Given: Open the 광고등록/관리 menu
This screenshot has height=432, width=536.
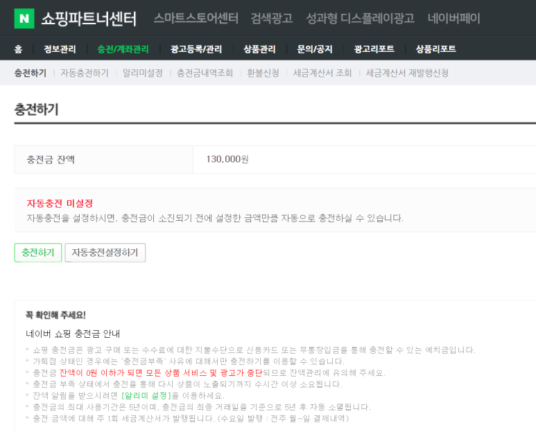Looking at the screenshot, I should (x=196, y=49).
